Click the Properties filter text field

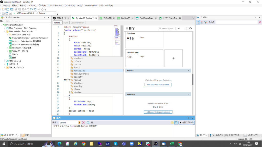(x=236, y=22)
